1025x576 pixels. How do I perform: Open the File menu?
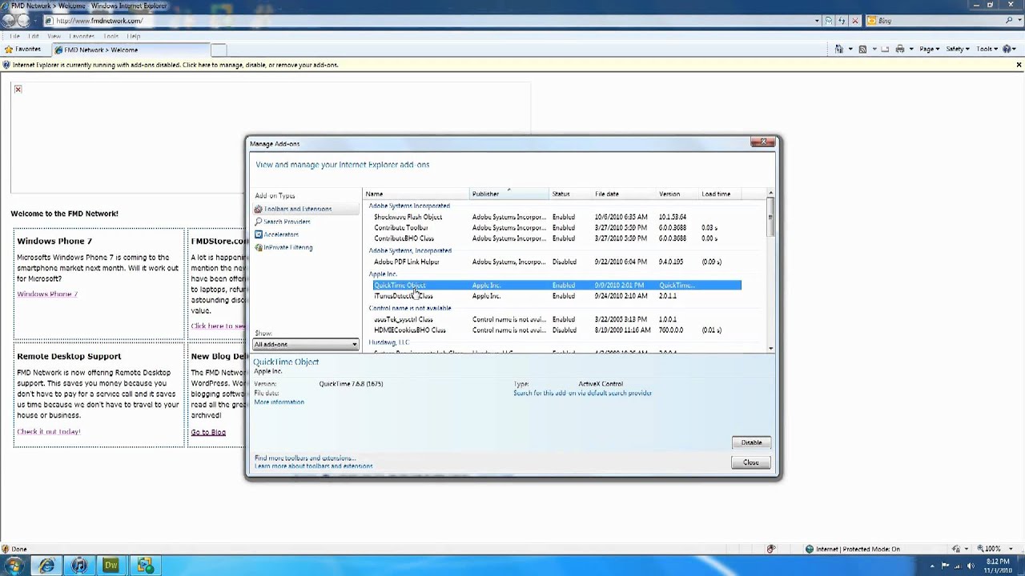15,36
